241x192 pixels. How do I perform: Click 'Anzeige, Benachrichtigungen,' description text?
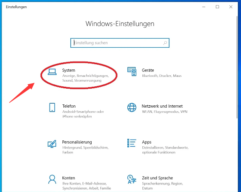coord(85,76)
